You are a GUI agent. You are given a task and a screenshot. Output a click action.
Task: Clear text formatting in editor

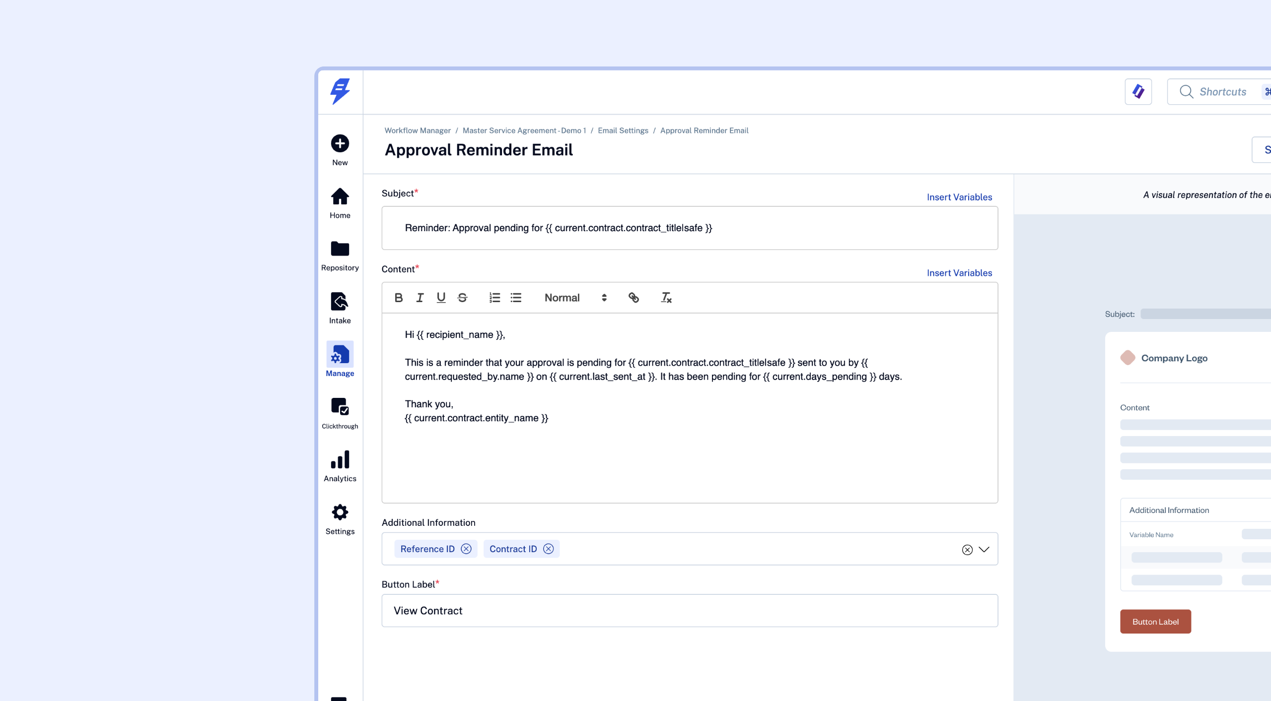click(x=666, y=298)
